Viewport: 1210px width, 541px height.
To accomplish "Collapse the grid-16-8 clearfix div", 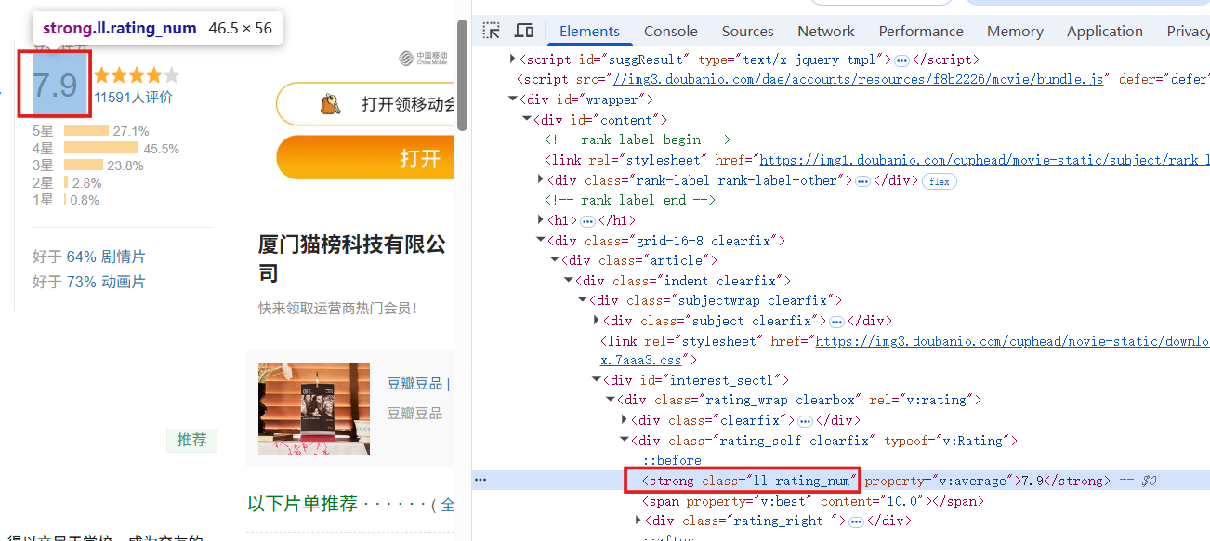I will (541, 241).
